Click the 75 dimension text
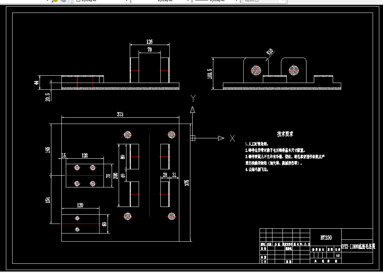 point(108,176)
